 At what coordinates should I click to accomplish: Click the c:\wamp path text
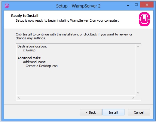tap(29, 50)
